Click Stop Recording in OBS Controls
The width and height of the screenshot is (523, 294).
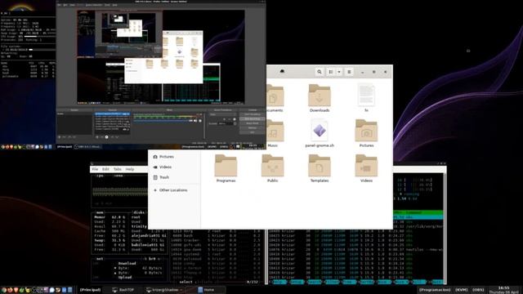pyautogui.click(x=253, y=118)
